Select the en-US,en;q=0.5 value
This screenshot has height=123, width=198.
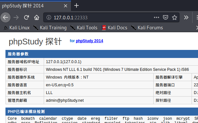pyautogui.click(x=60, y=85)
